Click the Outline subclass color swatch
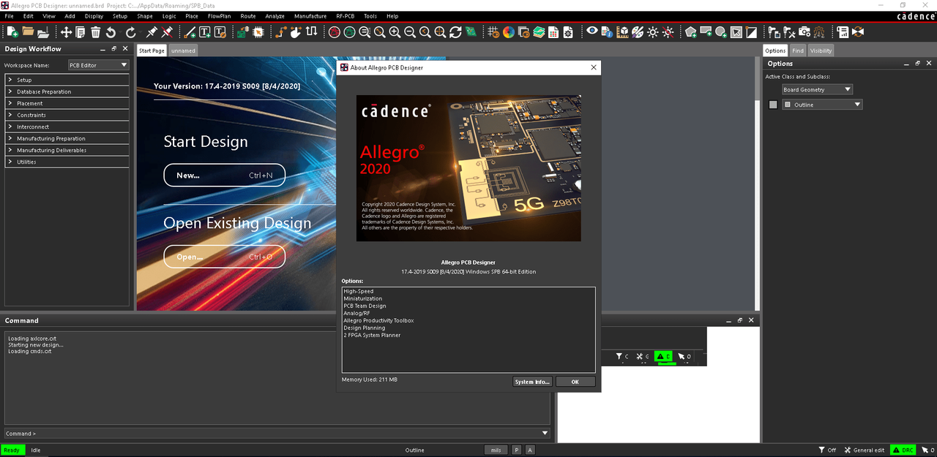937x457 pixels. tap(773, 105)
